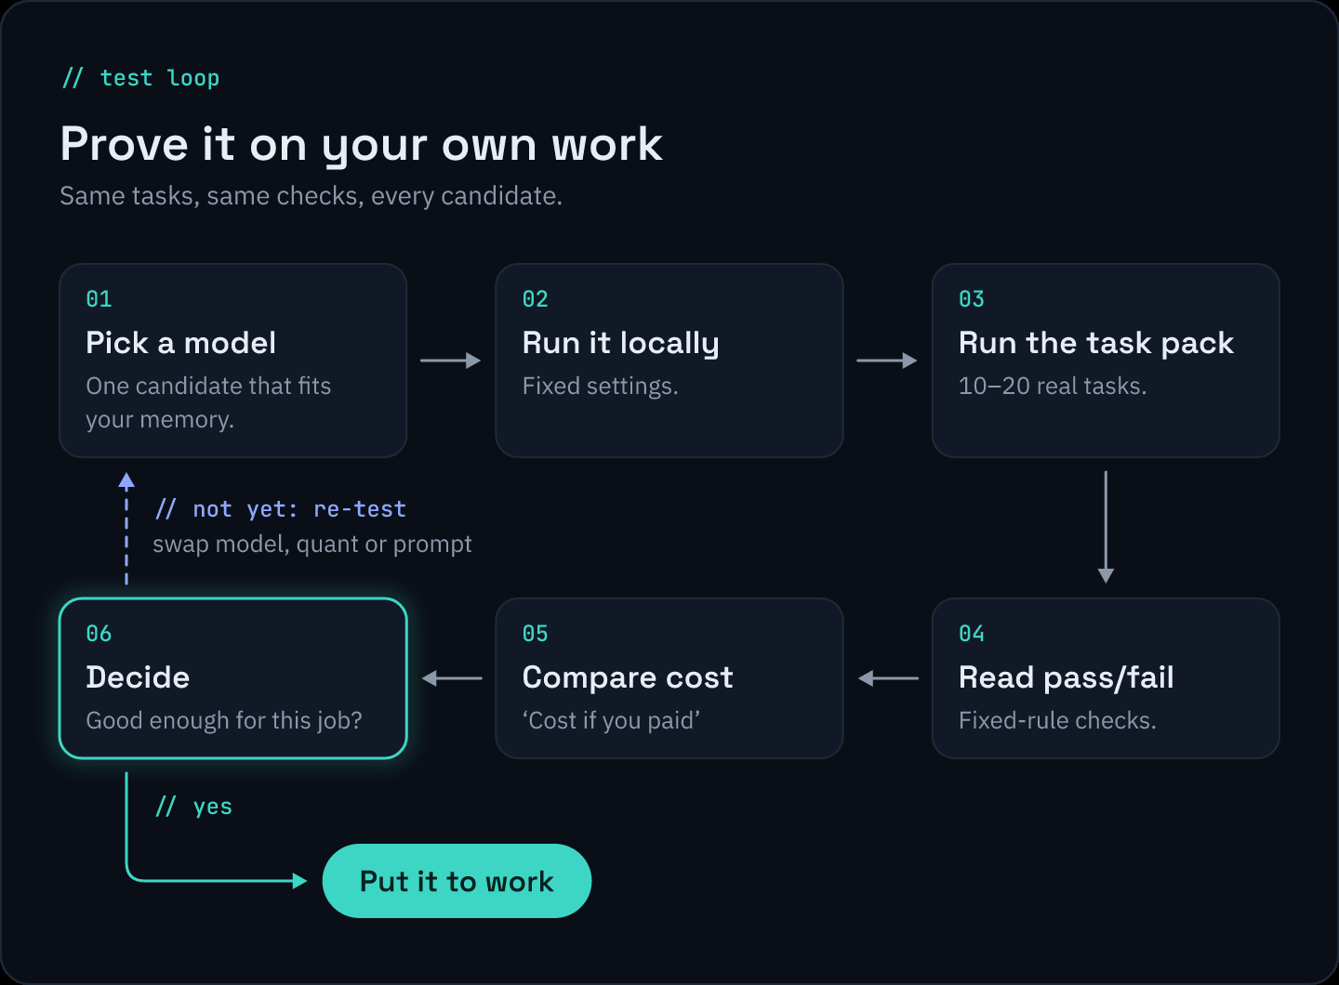Click "Same tasks, same checks, every candidate." subtitle
This screenshot has width=1339, height=985.
click(x=311, y=196)
